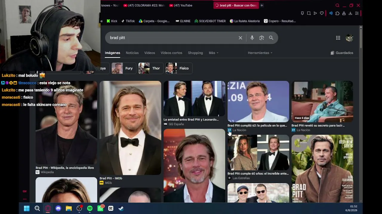Open the Google account avatar menu
The height and width of the screenshot is (214, 382).
pos(349,38)
